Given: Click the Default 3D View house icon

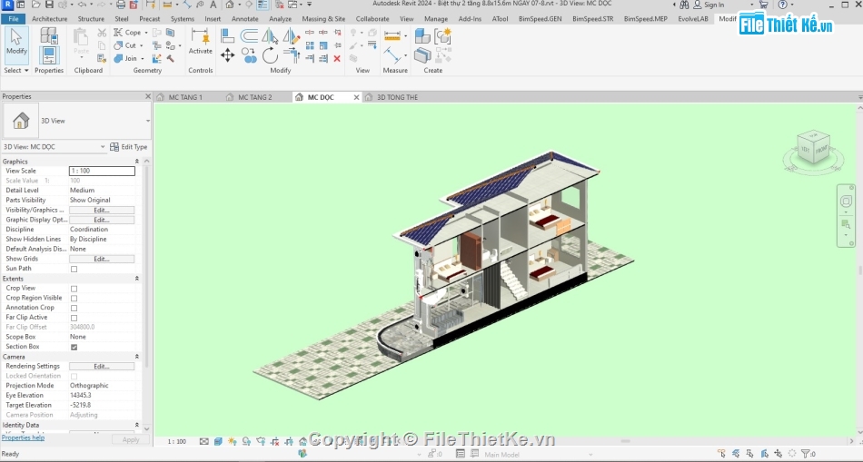Looking at the screenshot, I should (230, 5).
